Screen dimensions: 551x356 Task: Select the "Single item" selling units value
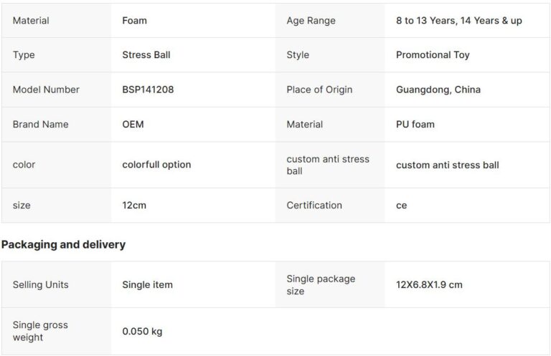point(147,285)
